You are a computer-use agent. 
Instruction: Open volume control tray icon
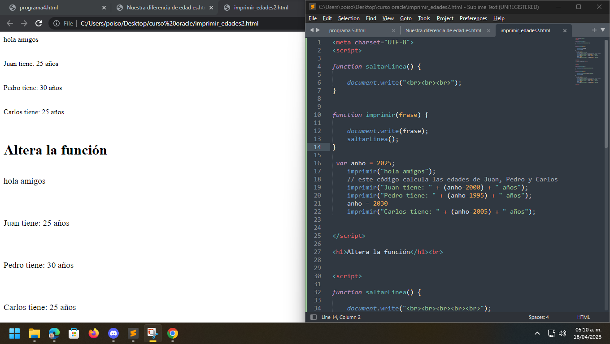[562, 333]
